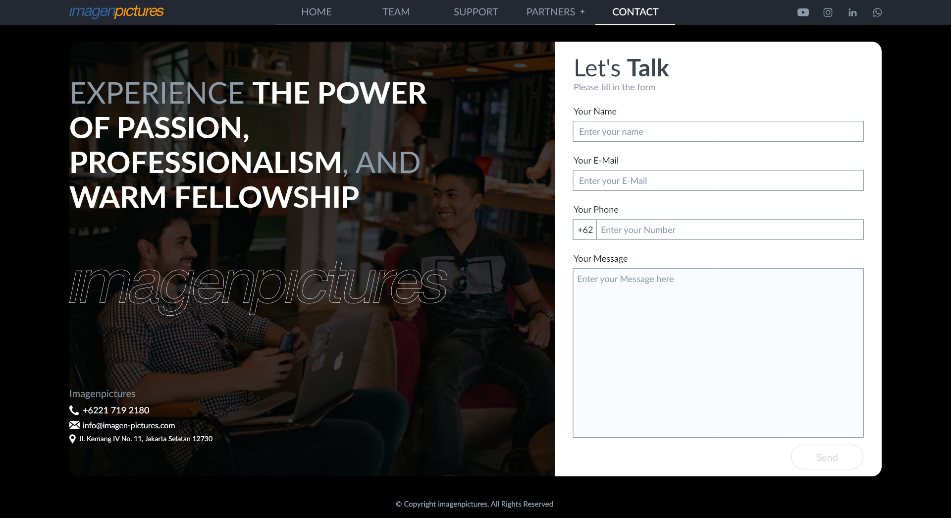Click the +62 country code prefix
Image resolution: width=951 pixels, height=518 pixels.
(x=585, y=230)
